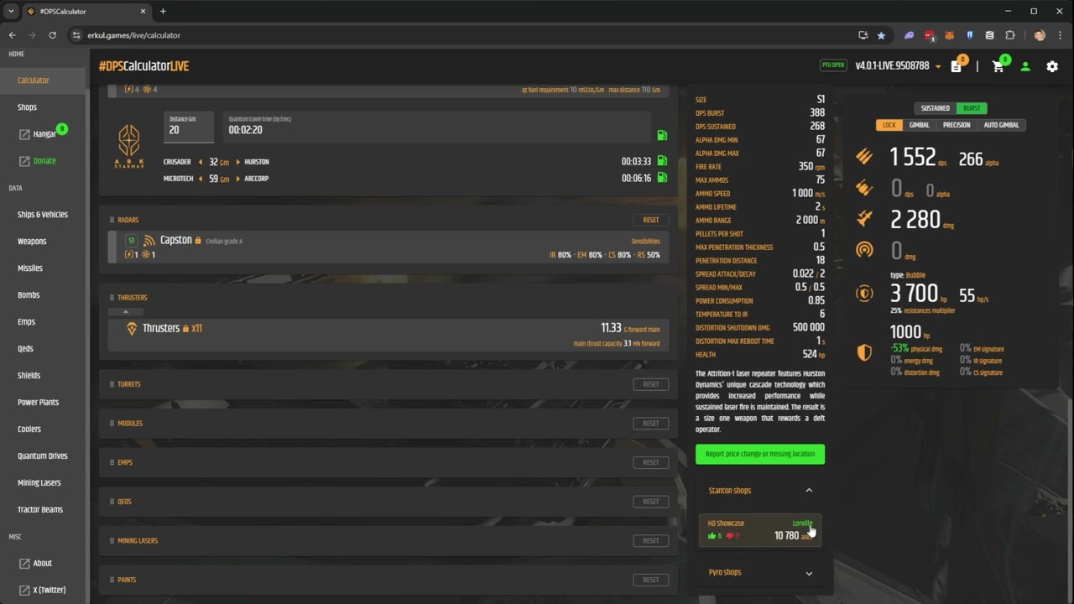The image size is (1074, 604).
Task: Open the Mining Lasers data page
Action: pos(43,483)
